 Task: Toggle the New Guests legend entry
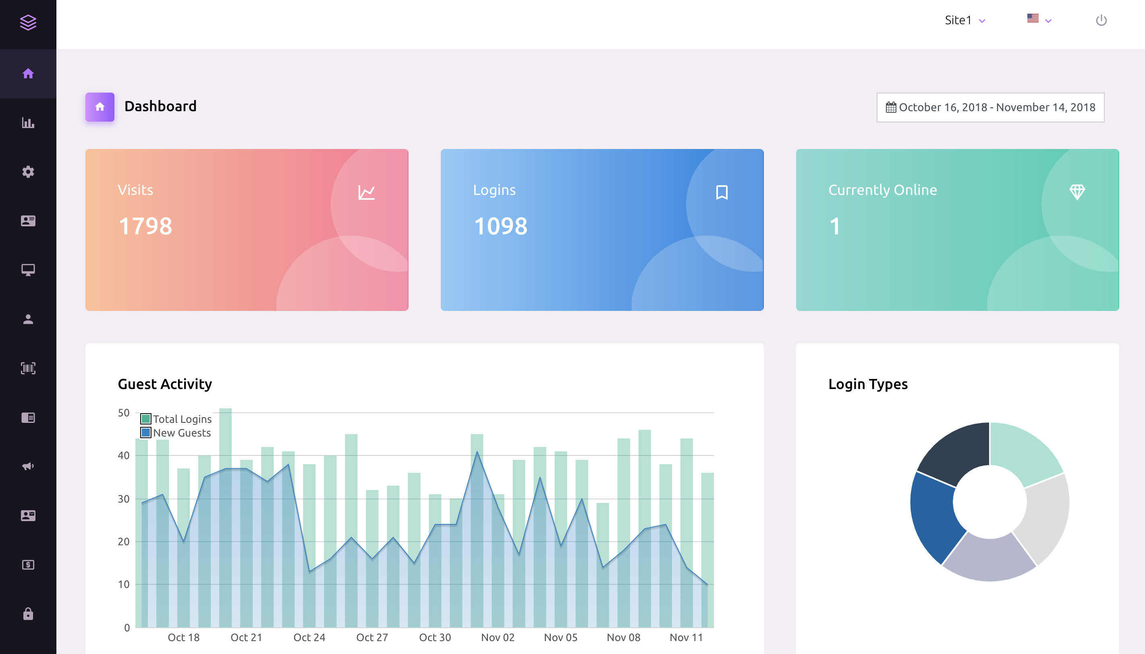pyautogui.click(x=176, y=433)
